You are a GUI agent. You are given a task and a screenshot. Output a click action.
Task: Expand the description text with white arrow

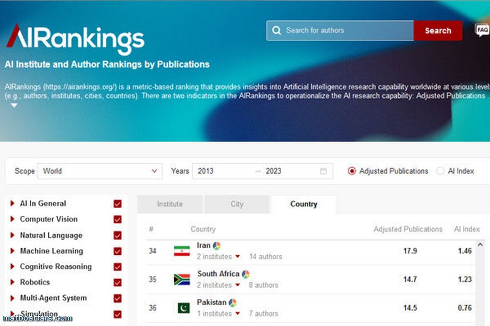pyautogui.click(x=14, y=105)
